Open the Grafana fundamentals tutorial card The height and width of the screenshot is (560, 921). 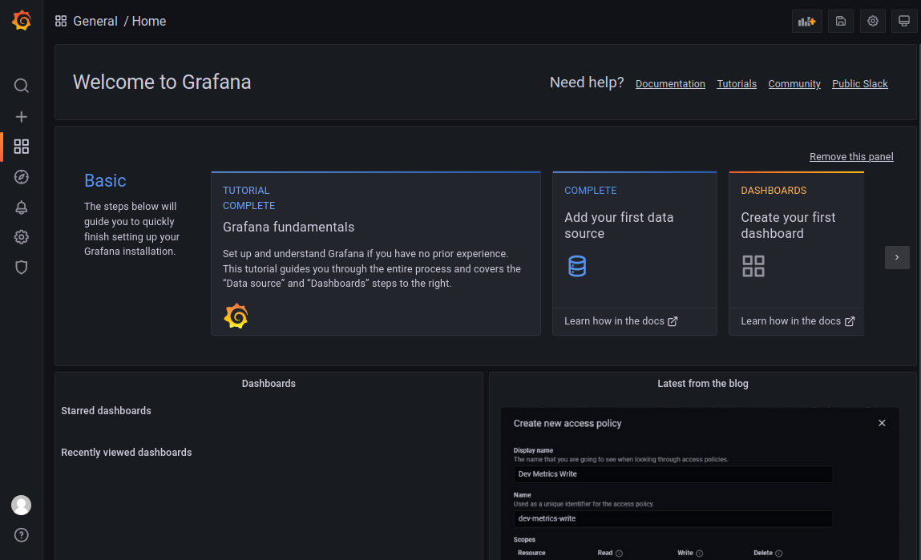click(376, 254)
